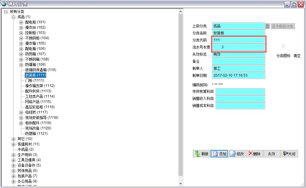The height and width of the screenshot is (188, 306).
Task: Collapse the 成品 (1) tree node
Action: 13,17
